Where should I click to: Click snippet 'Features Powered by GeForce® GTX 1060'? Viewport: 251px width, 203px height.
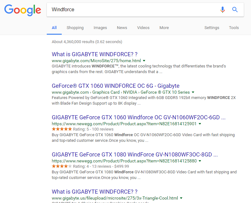click(x=90, y=98)
